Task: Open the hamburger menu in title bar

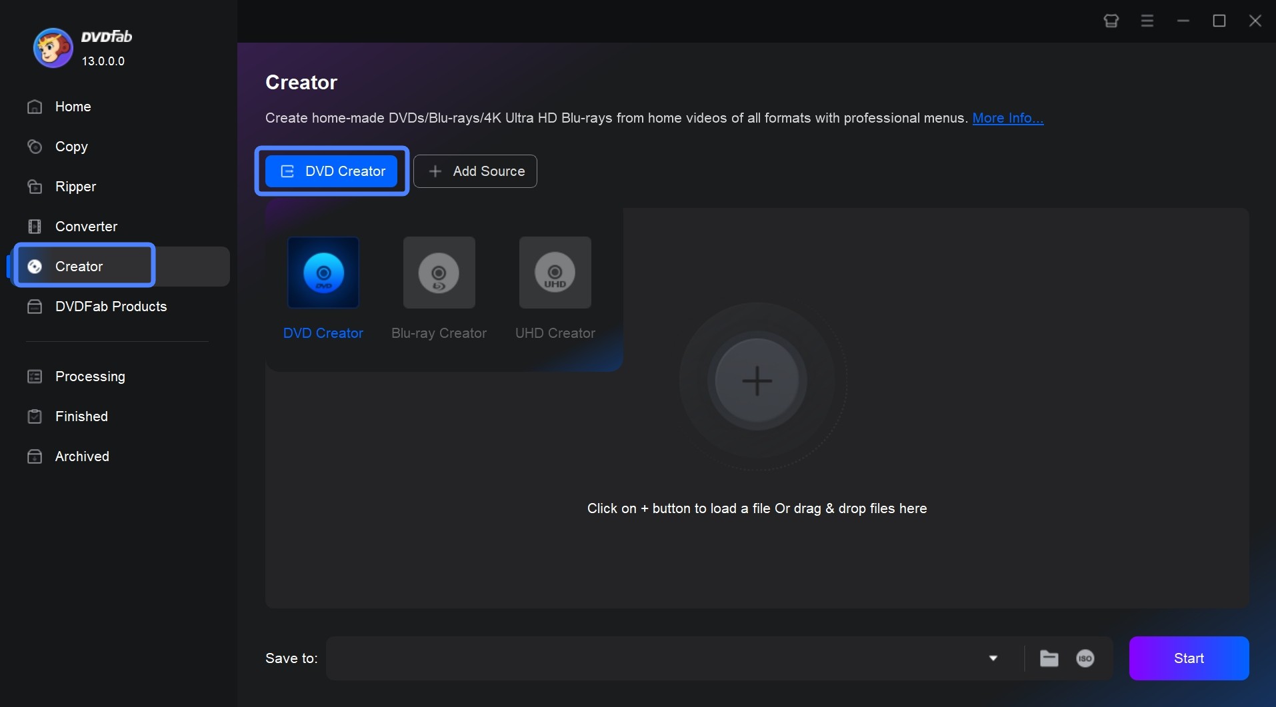Action: point(1147,21)
